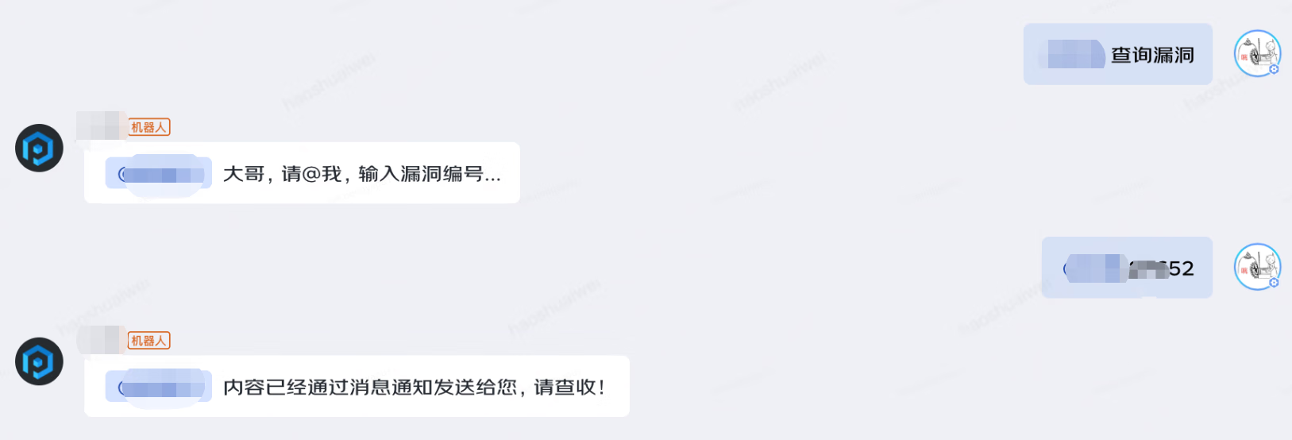The height and width of the screenshot is (440, 1292).
Task: Click the "输入漏洞编号..." portion of bot reply
Action: 430,174
